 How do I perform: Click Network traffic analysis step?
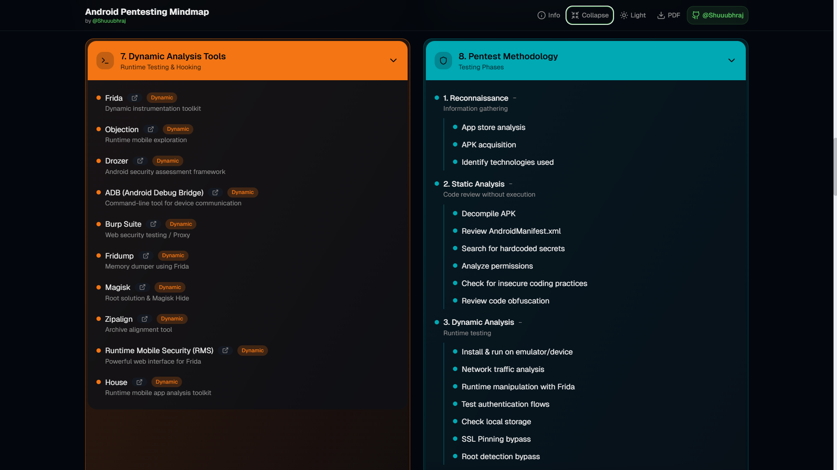click(x=503, y=369)
